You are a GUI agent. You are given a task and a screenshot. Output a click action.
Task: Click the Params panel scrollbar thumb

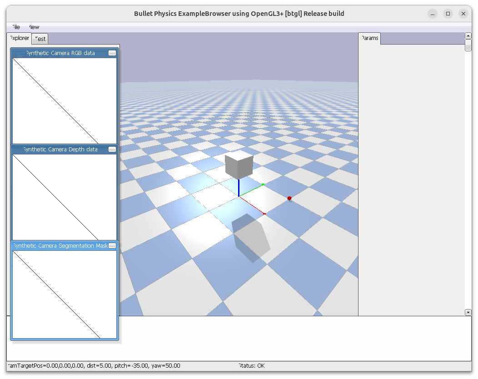468,45
